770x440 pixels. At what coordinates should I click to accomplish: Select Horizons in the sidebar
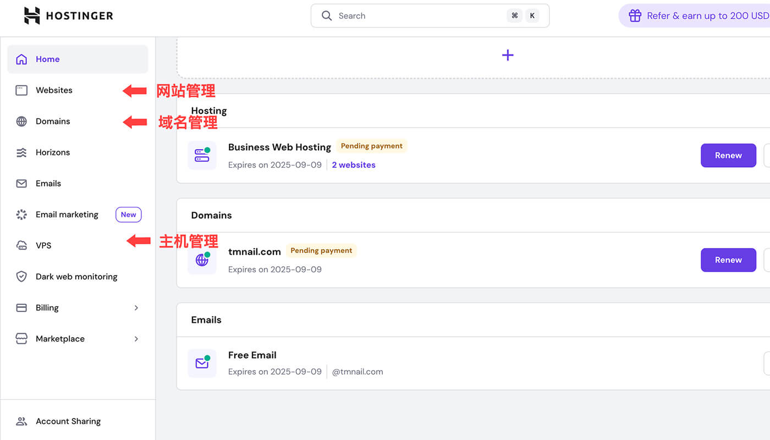pyautogui.click(x=78, y=152)
